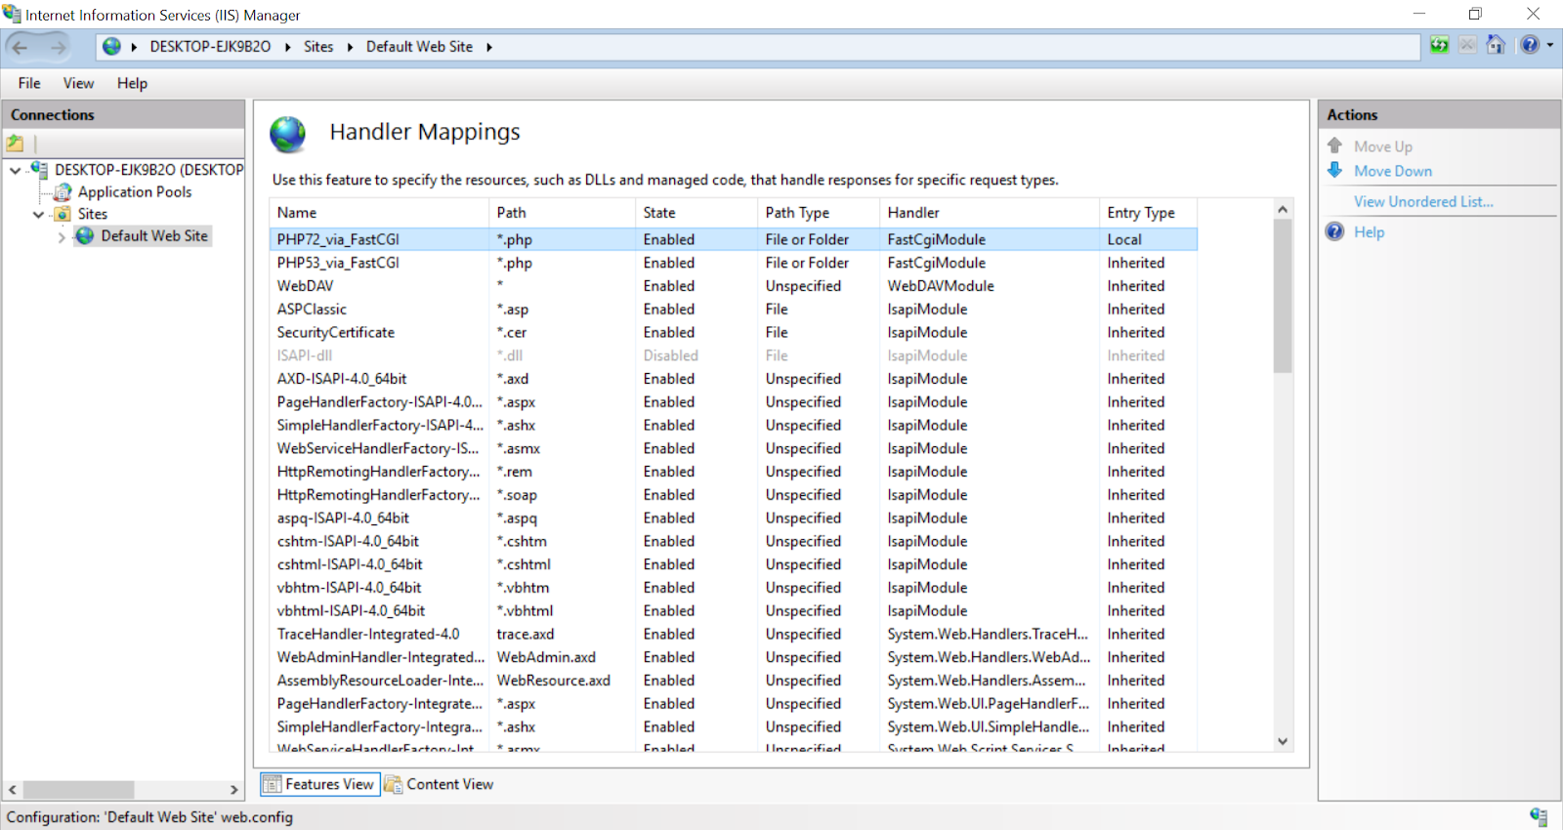Click the server icon in the status bar corner
The height and width of the screenshot is (830, 1563).
[x=1539, y=816]
